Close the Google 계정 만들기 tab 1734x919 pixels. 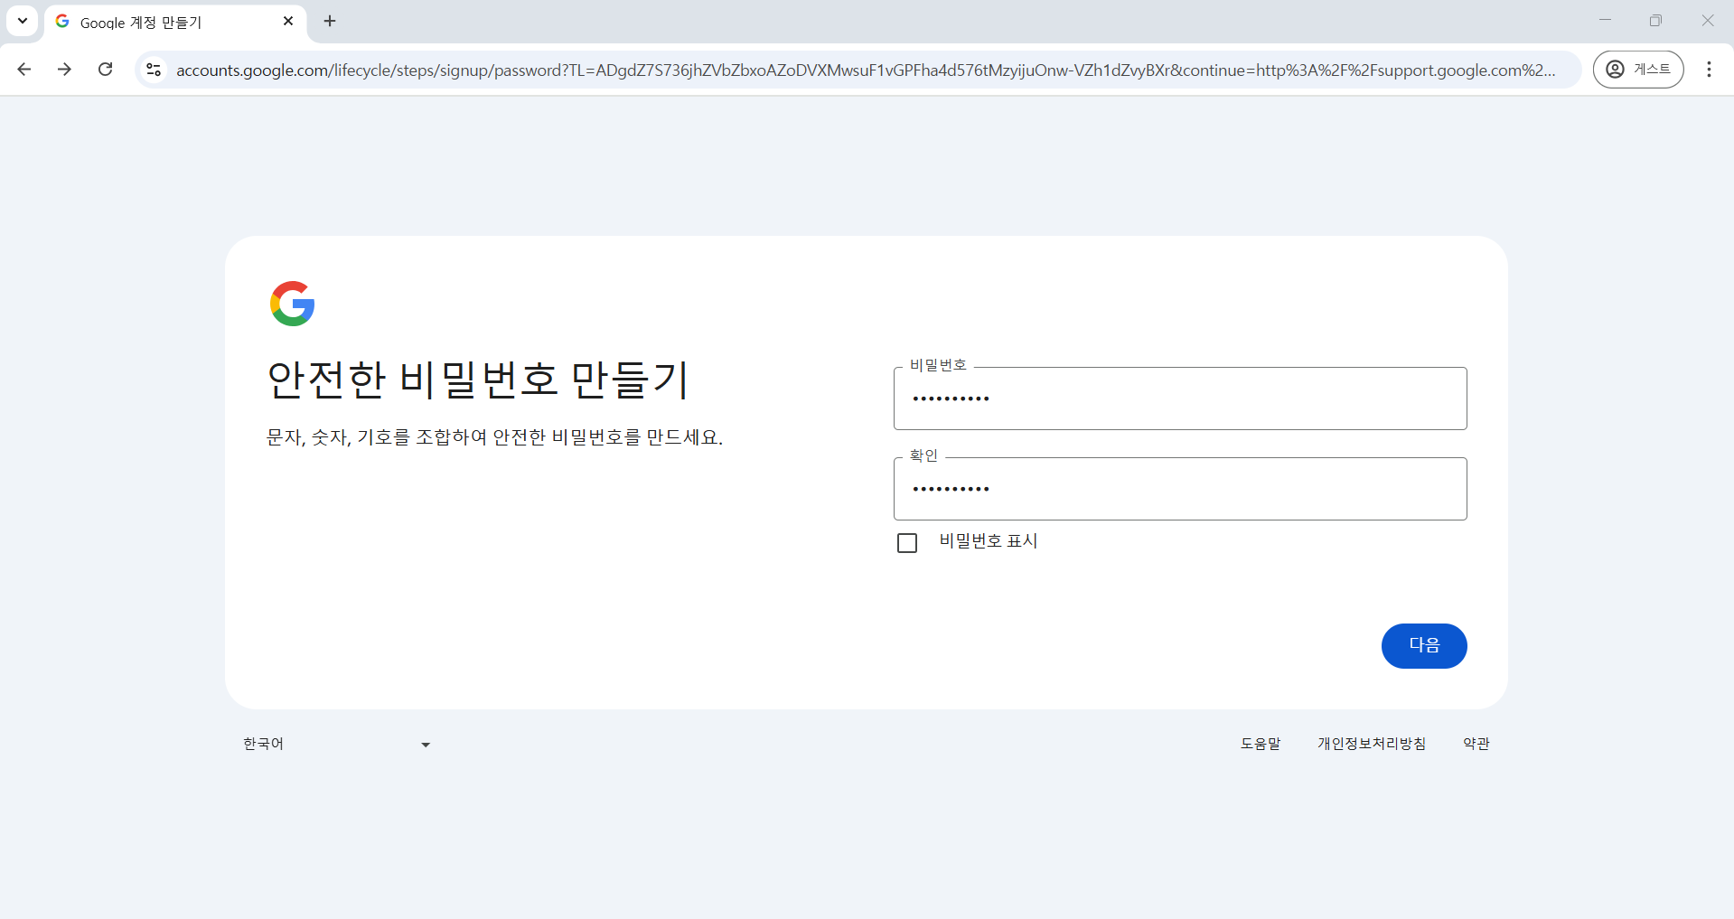288,21
